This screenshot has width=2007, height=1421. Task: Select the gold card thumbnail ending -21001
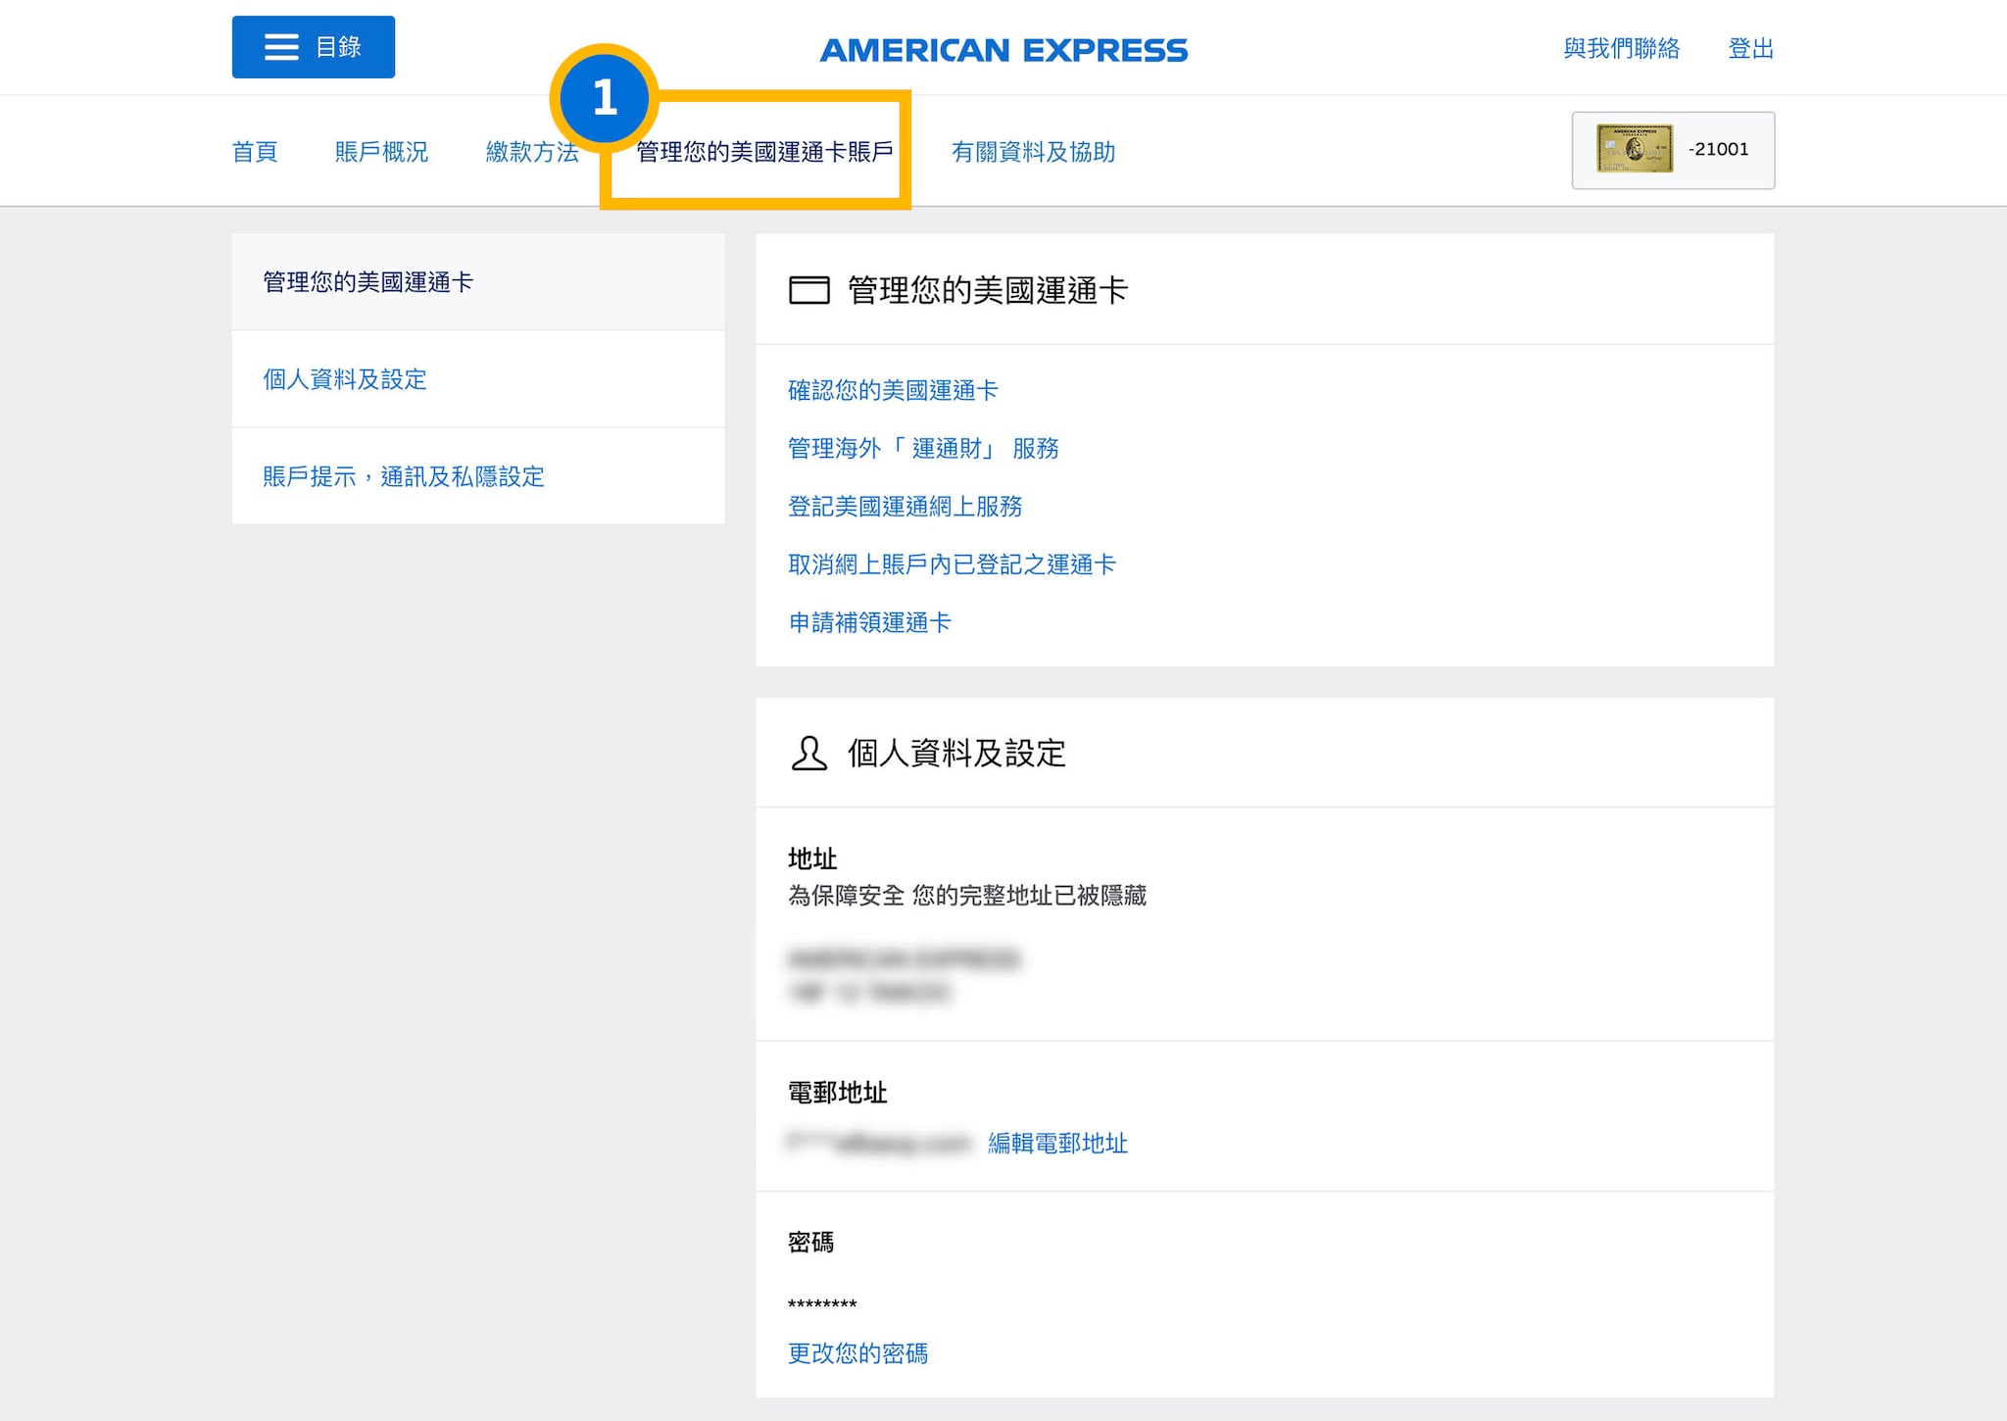pyautogui.click(x=1672, y=150)
